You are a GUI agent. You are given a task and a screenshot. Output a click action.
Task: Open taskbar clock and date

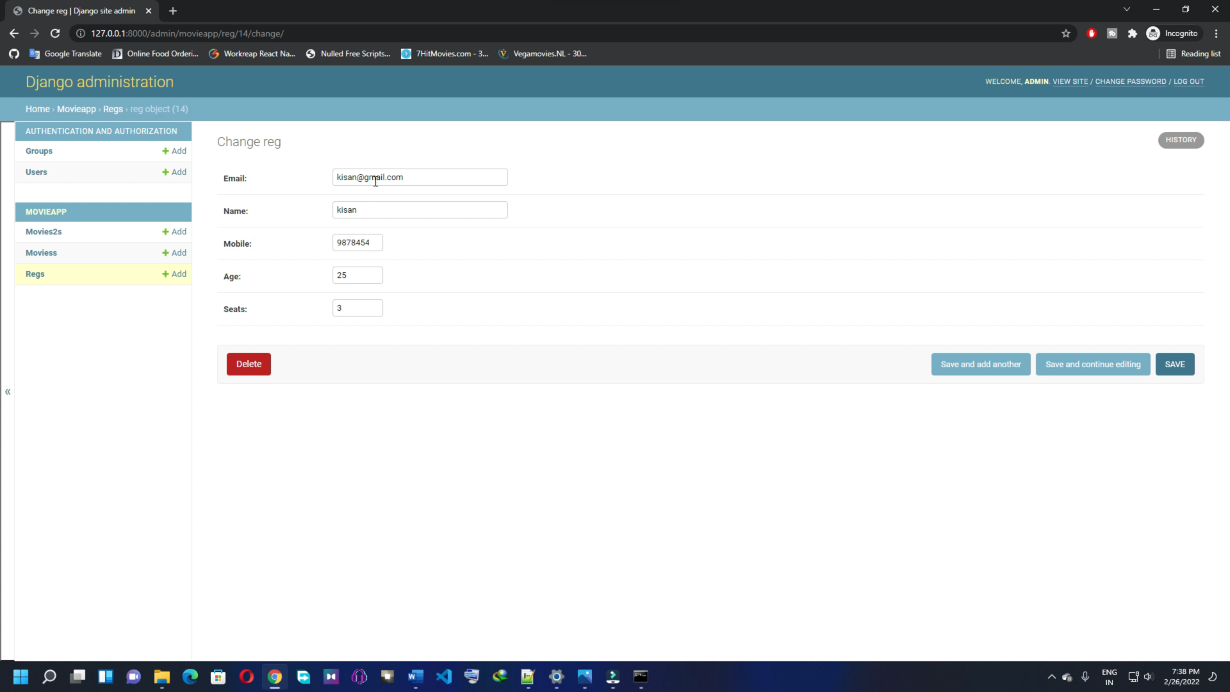pos(1182,677)
